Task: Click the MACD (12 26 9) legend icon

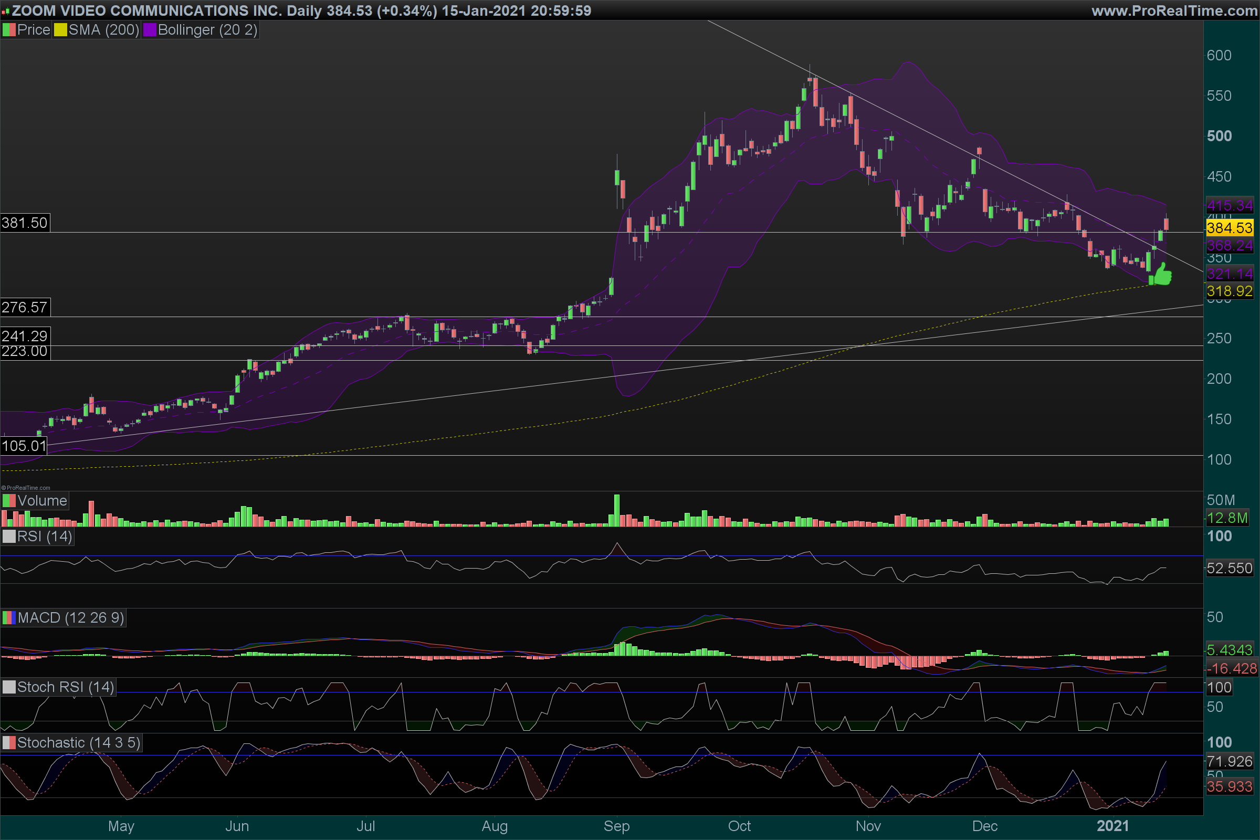Action: click(9, 618)
